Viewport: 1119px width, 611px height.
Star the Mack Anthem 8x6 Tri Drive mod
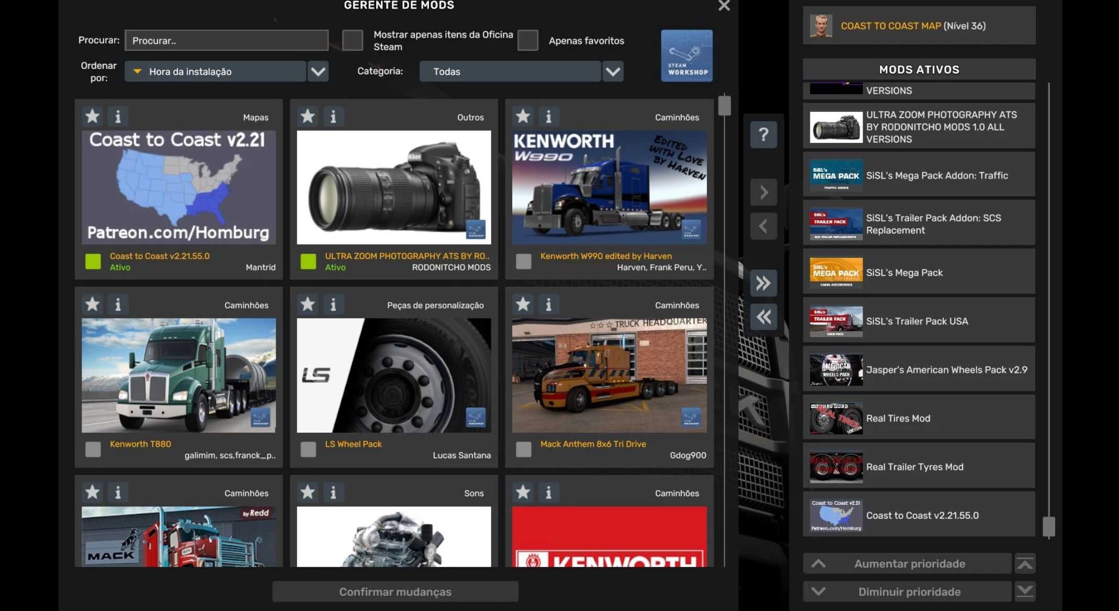[523, 304]
